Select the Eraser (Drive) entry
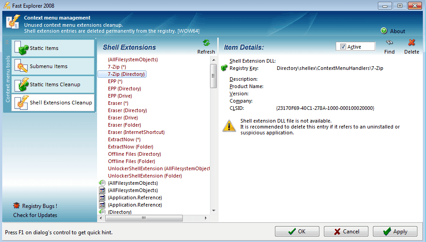Image resolution: width=426 pixels, height=242 pixels. (123, 118)
